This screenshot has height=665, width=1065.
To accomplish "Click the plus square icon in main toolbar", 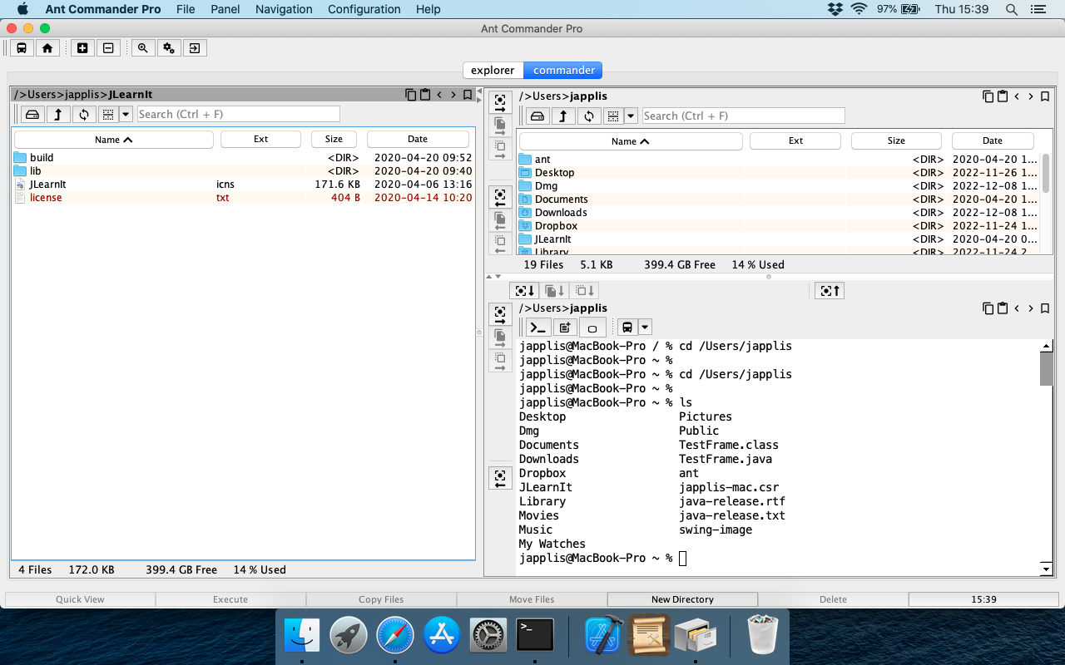I will (82, 48).
